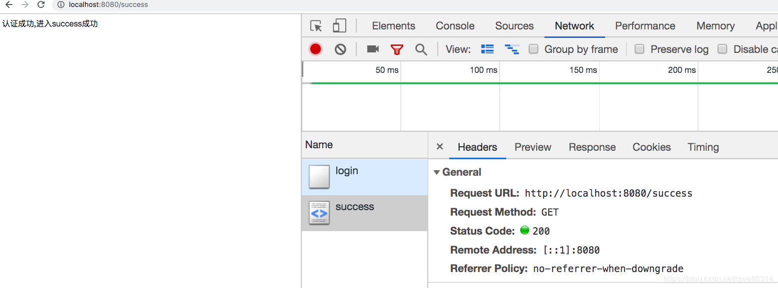Collapse the General headers section

point(437,172)
